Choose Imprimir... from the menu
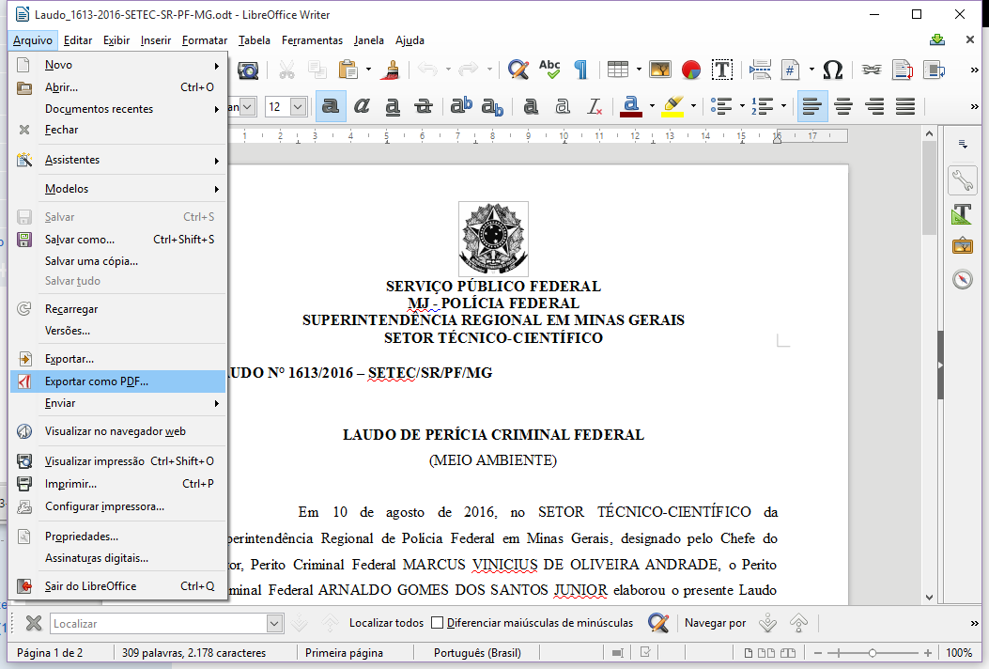This screenshot has width=989, height=669. click(118, 484)
